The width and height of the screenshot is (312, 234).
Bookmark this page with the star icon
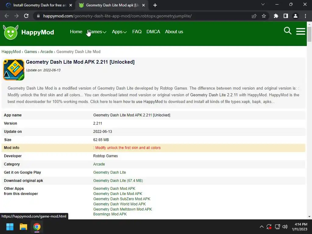[x=264, y=16]
